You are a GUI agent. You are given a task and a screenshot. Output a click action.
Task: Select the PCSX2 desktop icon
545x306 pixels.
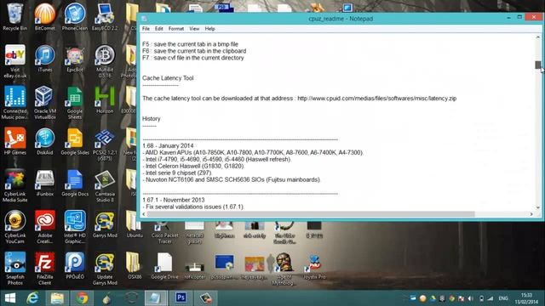click(105, 144)
